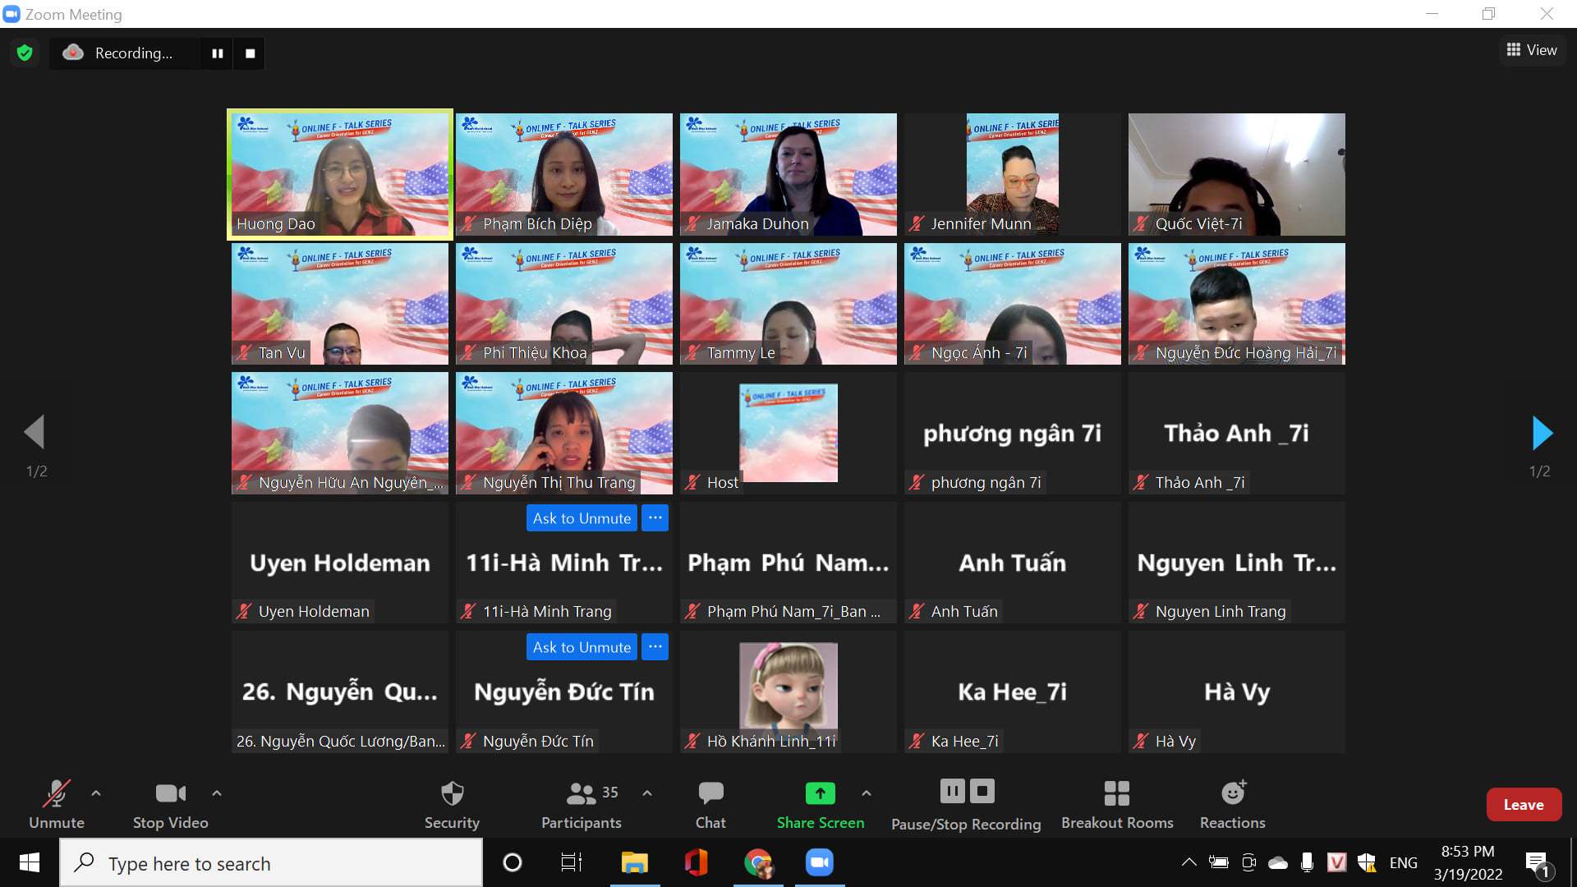Click the green Share Screen icon
The width and height of the screenshot is (1577, 887).
point(820,793)
